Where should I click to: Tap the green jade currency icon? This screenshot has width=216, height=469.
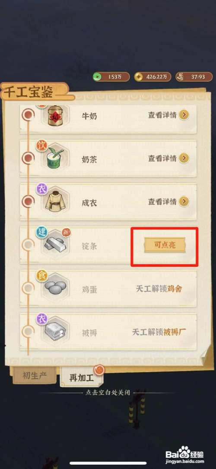click(x=97, y=77)
